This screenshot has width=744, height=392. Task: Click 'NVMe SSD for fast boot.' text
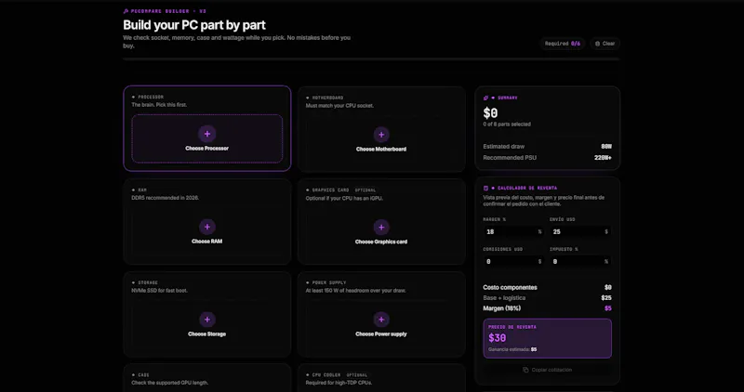[159, 290]
